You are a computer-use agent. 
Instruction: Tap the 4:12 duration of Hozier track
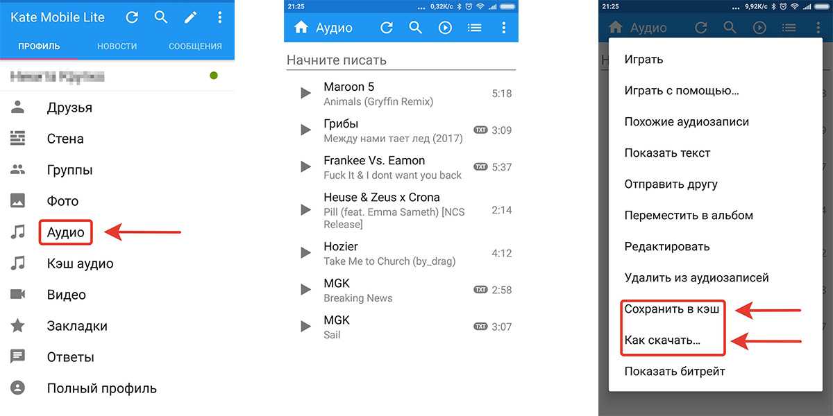pos(501,253)
